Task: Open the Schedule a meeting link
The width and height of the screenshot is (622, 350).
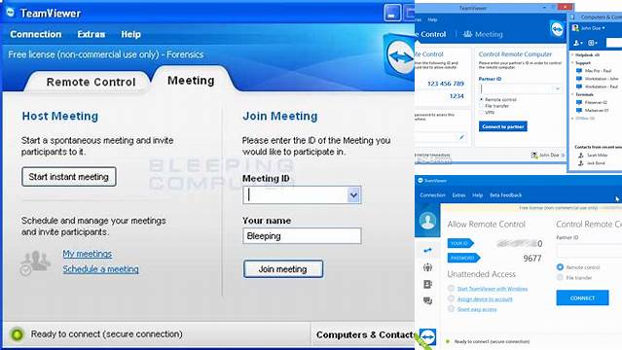Action: (x=101, y=269)
